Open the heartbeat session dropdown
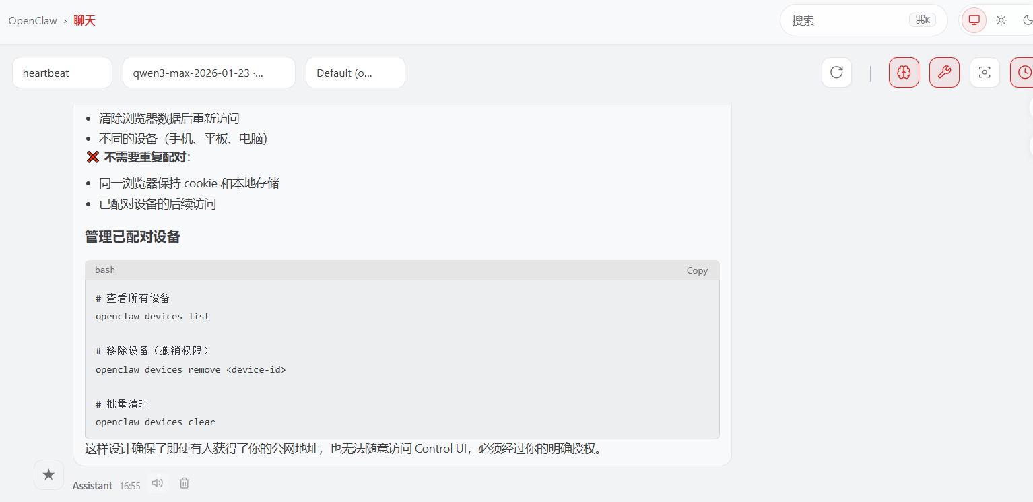Image resolution: width=1033 pixels, height=502 pixels. click(62, 73)
